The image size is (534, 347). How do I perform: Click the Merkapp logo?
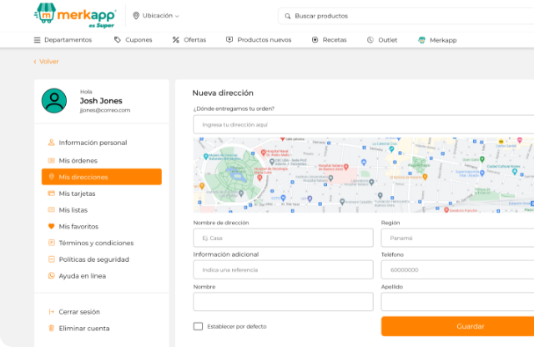pos(75,16)
